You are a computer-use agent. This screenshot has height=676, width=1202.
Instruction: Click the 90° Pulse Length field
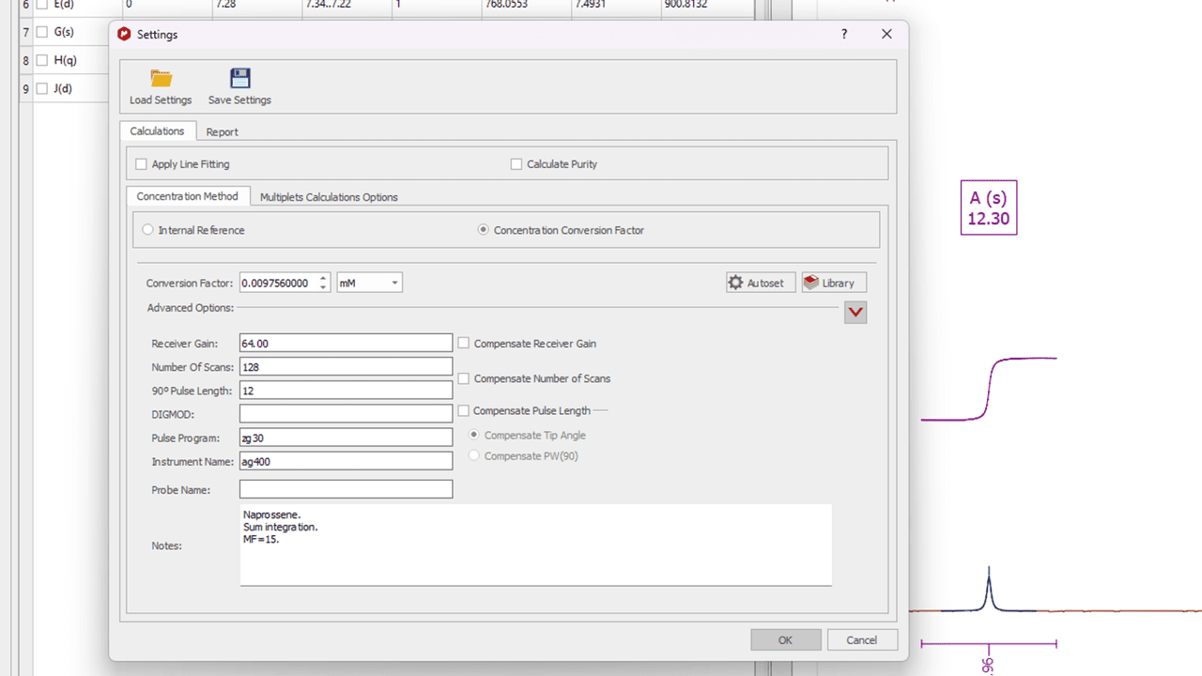click(346, 391)
